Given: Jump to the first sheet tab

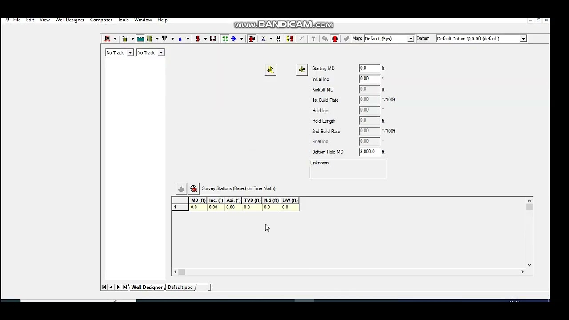Looking at the screenshot, I should click(104, 287).
